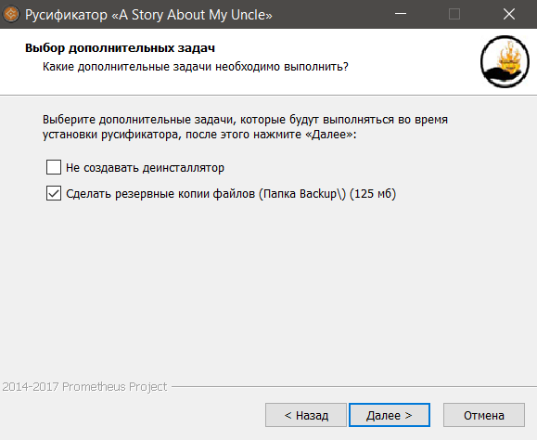Minimize the Русификатор installer window
537x440 pixels.
click(401, 14)
